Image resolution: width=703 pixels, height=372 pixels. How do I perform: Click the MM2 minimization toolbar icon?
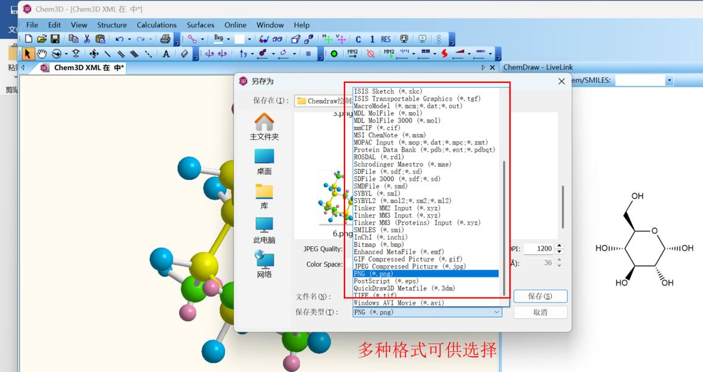pos(351,53)
